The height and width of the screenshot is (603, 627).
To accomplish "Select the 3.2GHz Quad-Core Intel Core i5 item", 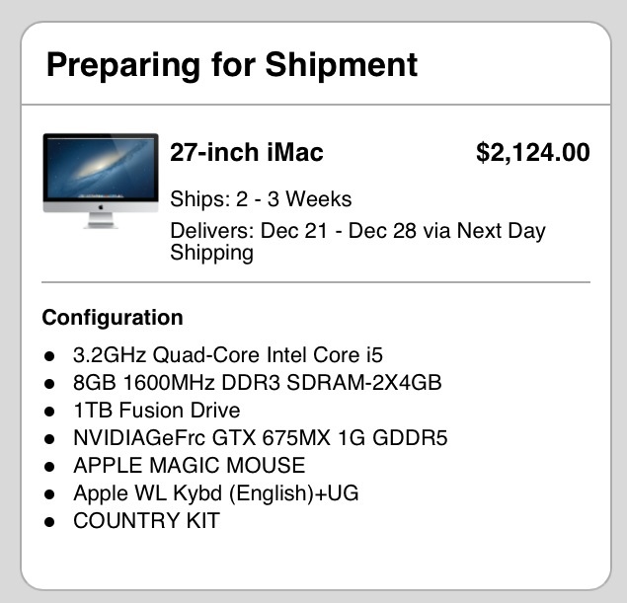I will click(x=228, y=355).
